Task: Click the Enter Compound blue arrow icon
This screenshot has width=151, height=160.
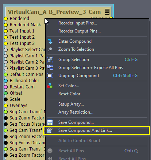Action: click(x=50, y=41)
